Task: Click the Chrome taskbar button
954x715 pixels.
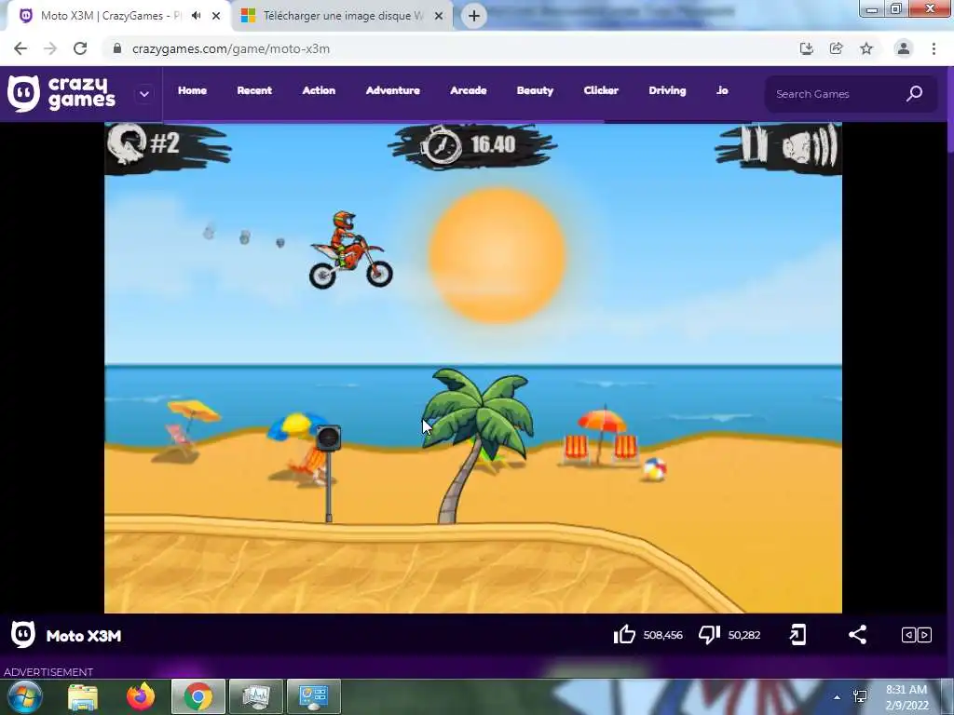Action: click(x=198, y=696)
